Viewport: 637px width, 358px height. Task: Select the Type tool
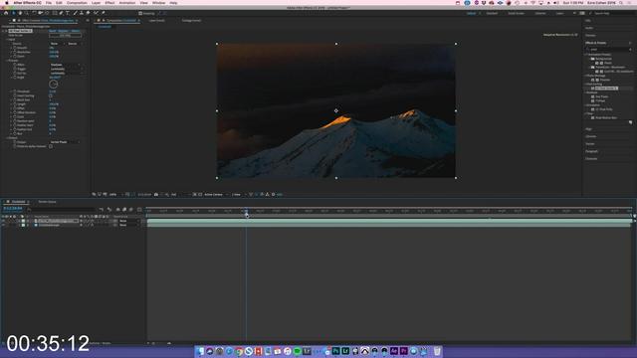click(68, 13)
